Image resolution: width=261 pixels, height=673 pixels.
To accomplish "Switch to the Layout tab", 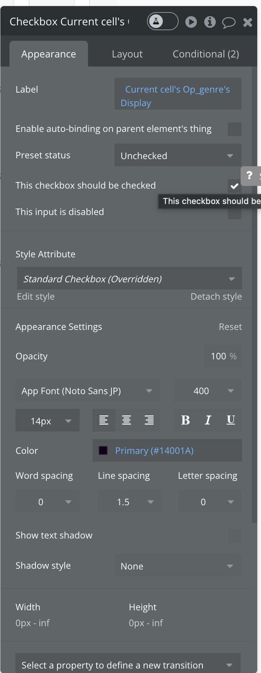I will (x=127, y=54).
